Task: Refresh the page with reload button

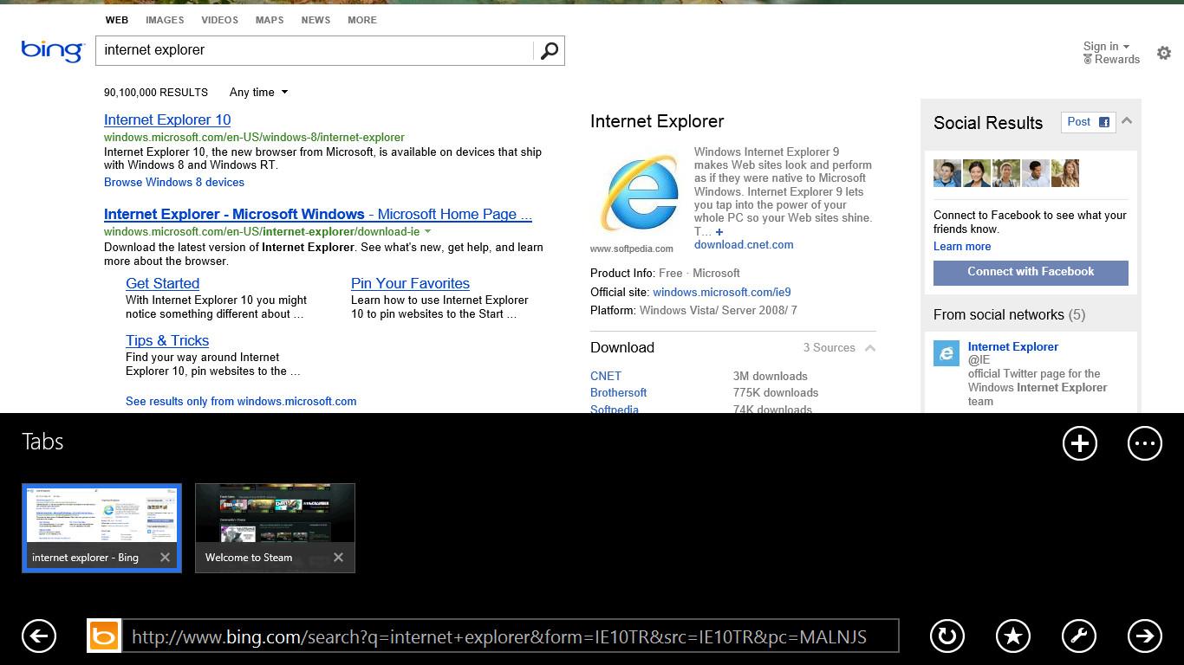Action: click(947, 636)
